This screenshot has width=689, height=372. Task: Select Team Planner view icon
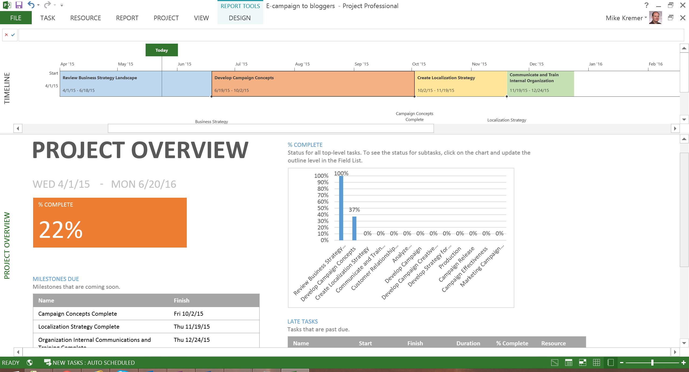pos(583,363)
